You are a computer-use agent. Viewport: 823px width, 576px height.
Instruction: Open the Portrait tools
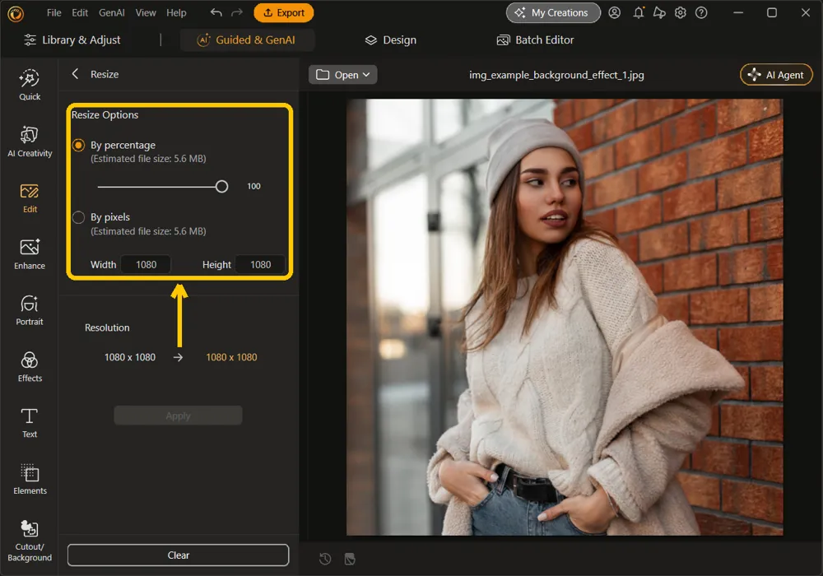click(30, 310)
